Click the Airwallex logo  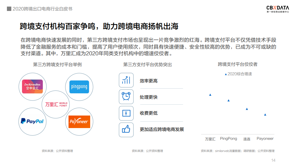coord(32,86)
